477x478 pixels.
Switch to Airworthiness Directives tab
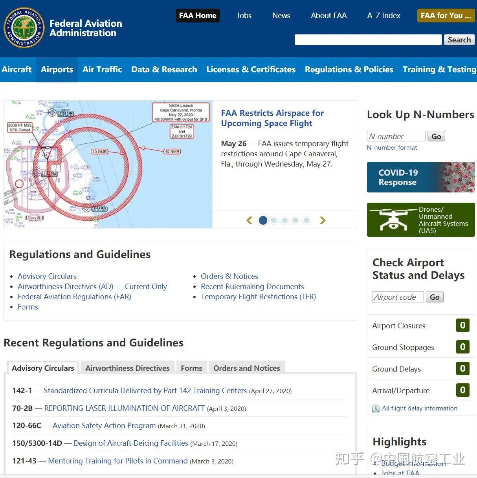click(127, 368)
